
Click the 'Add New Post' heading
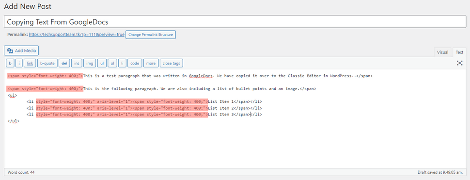pyautogui.click(x=28, y=6)
